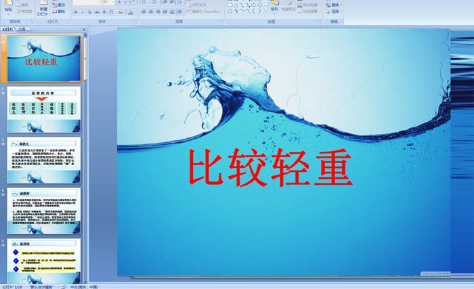Add a new slide with New Slide icon
The image size is (474, 289).
click(43, 3)
